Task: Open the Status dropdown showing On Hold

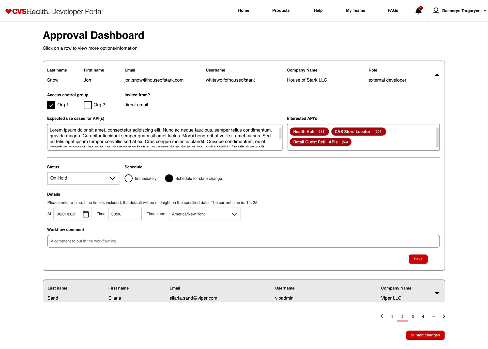Action: coord(83,178)
